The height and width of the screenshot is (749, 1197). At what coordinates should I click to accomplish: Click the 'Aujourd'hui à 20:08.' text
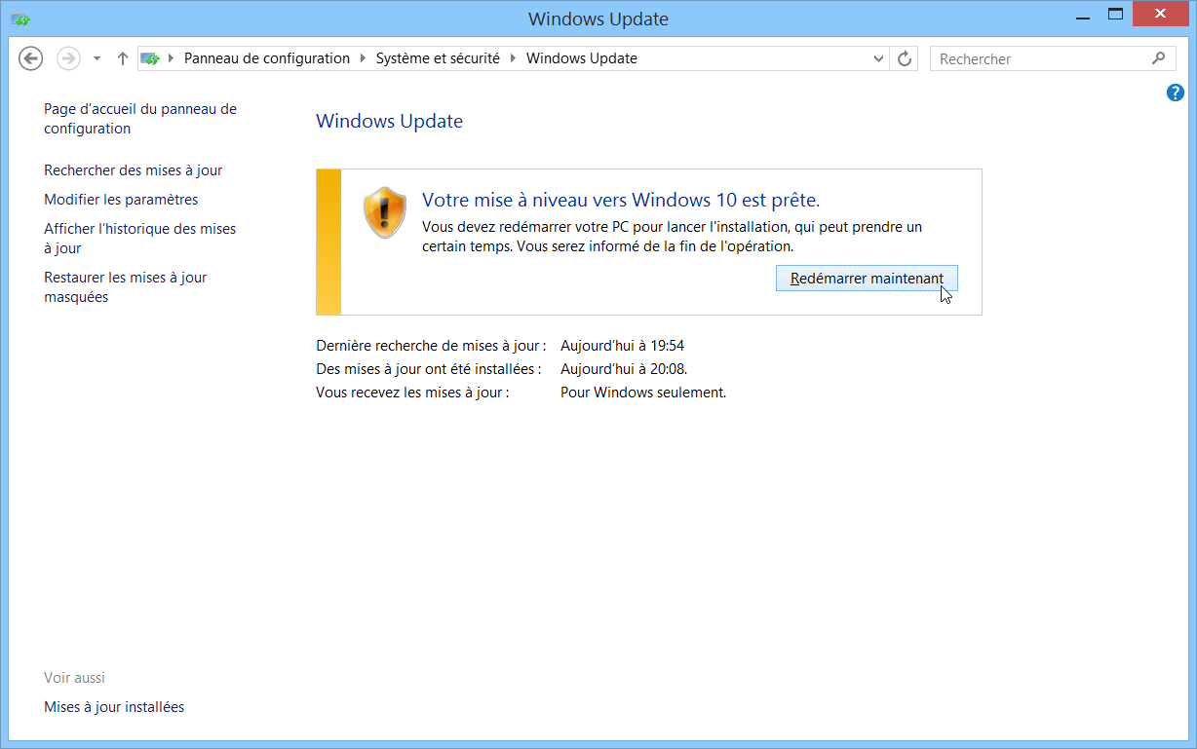pyautogui.click(x=624, y=369)
